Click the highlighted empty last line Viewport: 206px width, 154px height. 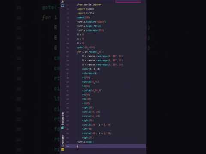(106, 146)
